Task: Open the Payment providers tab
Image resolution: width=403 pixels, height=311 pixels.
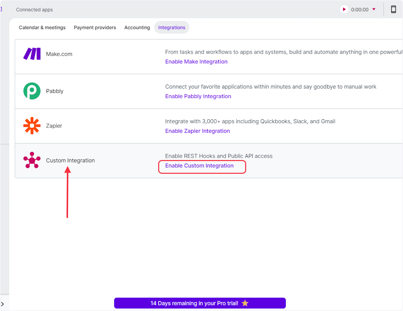Action: (x=95, y=28)
